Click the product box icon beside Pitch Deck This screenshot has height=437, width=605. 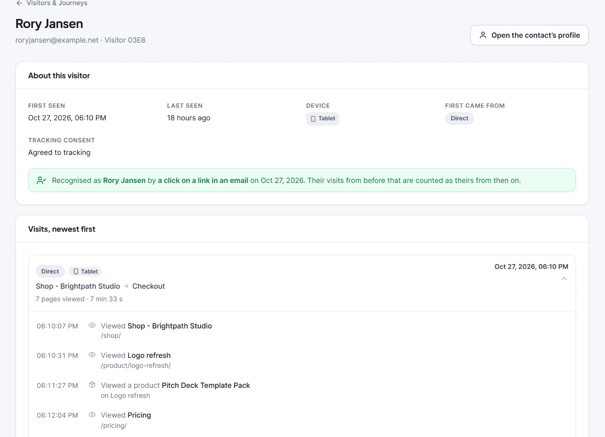point(92,385)
